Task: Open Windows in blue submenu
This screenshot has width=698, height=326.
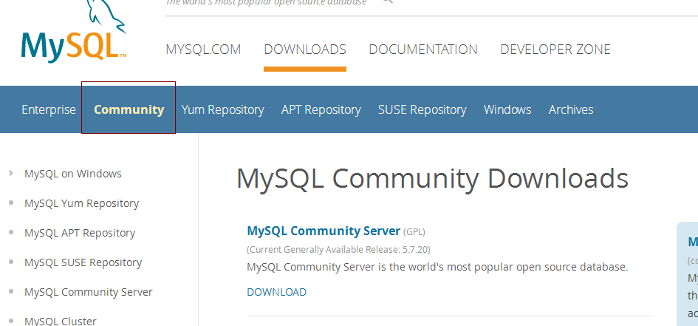Action: tap(507, 109)
